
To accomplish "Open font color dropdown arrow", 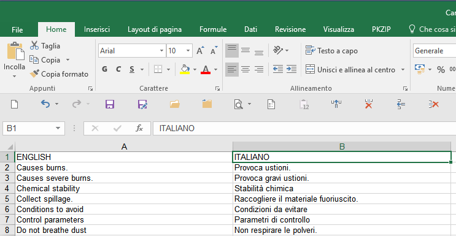I will [216, 69].
